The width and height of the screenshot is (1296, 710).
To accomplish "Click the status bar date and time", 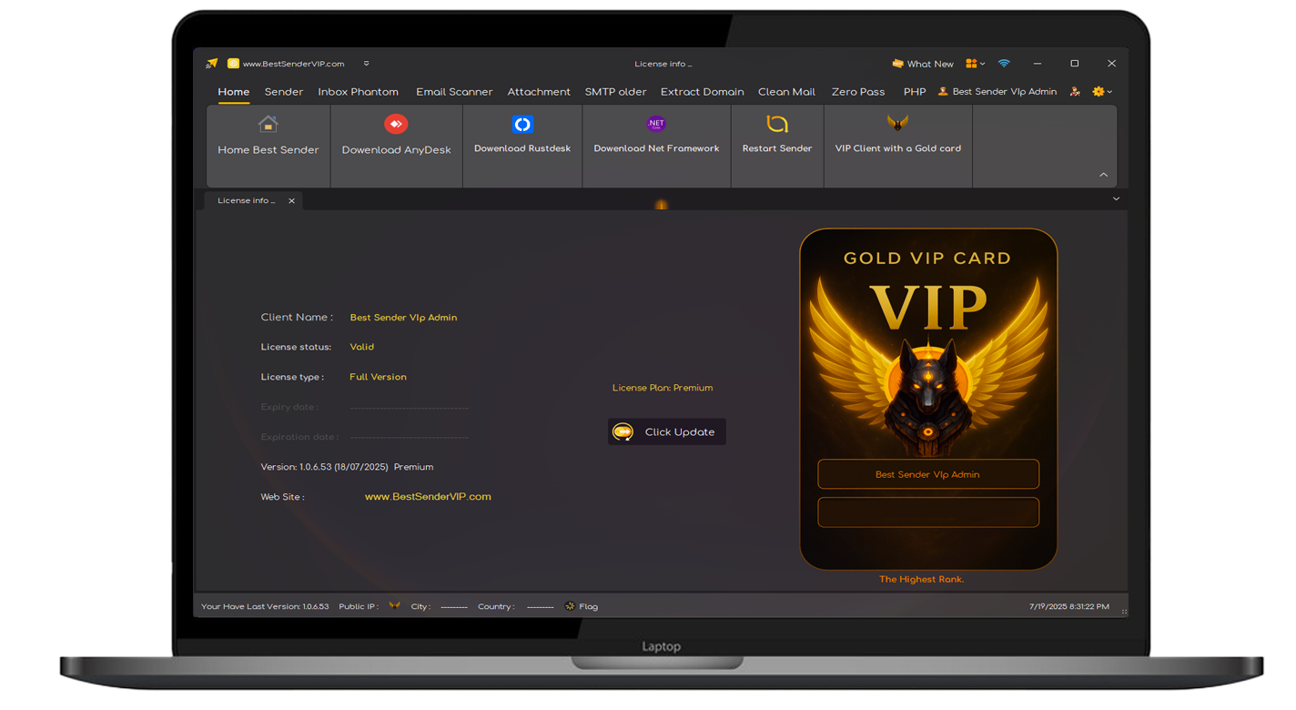I will 1069,606.
